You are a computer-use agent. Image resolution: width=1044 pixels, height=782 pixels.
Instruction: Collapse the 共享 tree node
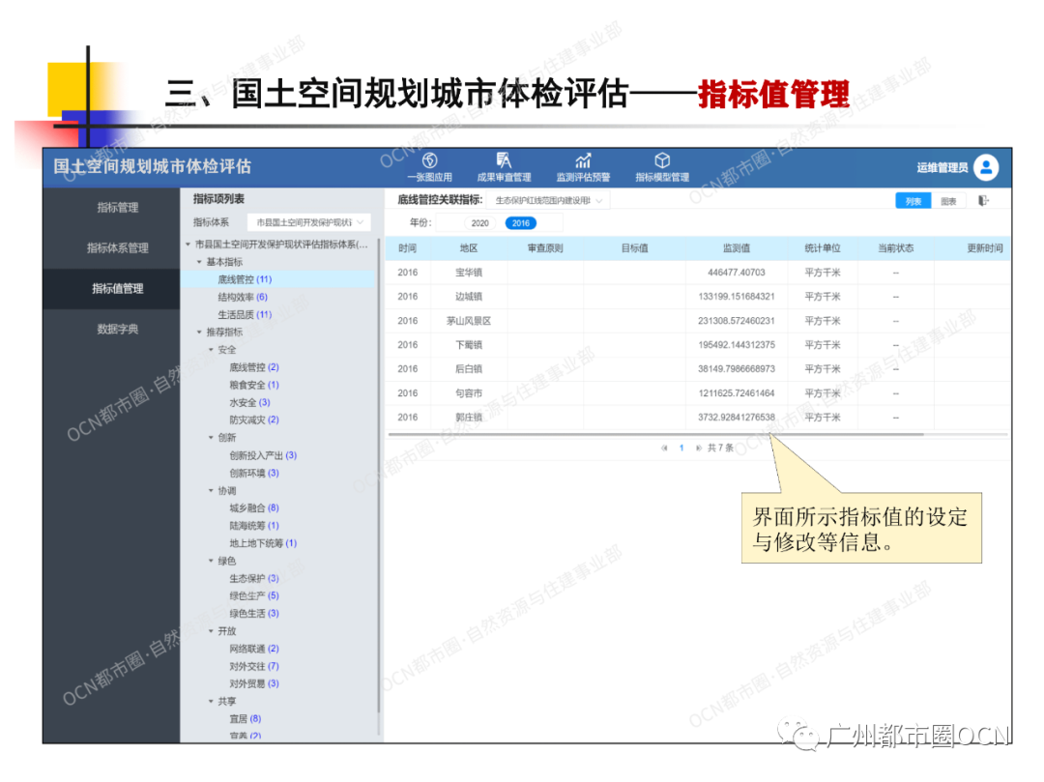211,702
